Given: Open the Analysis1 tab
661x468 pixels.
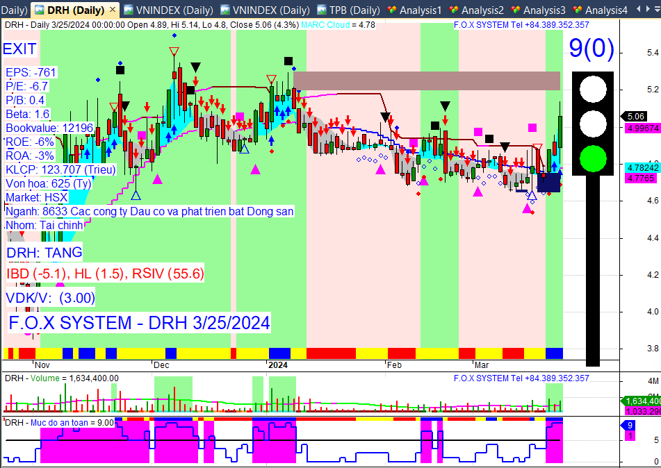Looking at the screenshot, I should click(x=414, y=10).
